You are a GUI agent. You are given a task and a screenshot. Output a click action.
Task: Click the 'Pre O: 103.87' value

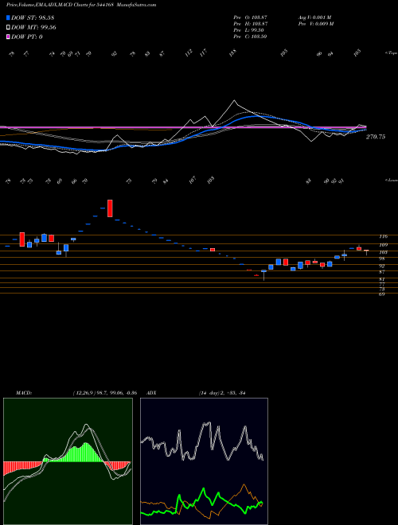click(250, 17)
